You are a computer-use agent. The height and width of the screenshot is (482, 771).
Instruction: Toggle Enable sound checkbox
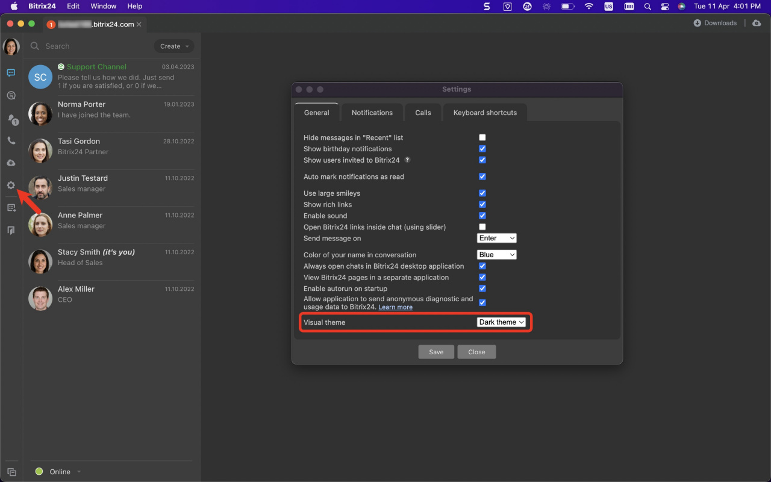tap(482, 216)
